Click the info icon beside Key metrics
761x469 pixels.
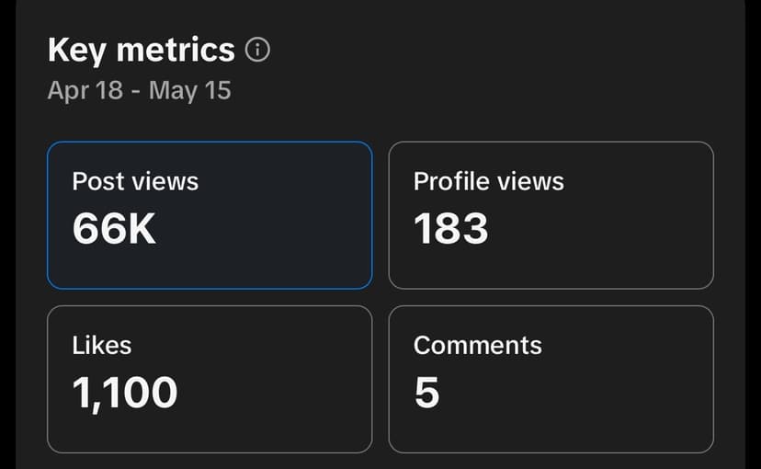tap(258, 51)
